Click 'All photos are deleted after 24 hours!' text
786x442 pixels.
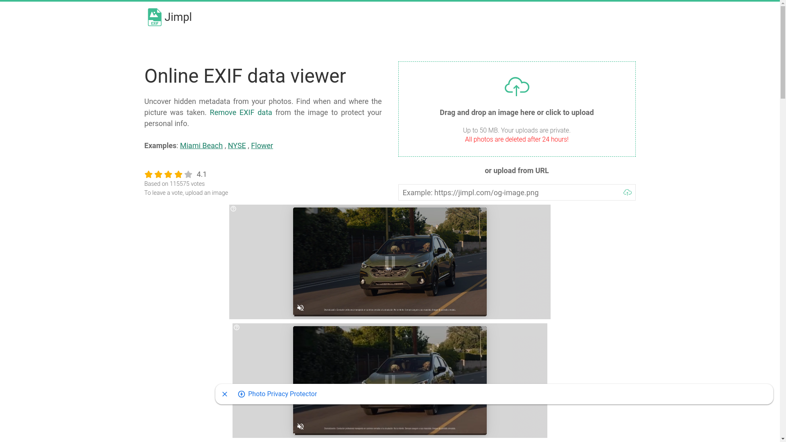point(517,140)
